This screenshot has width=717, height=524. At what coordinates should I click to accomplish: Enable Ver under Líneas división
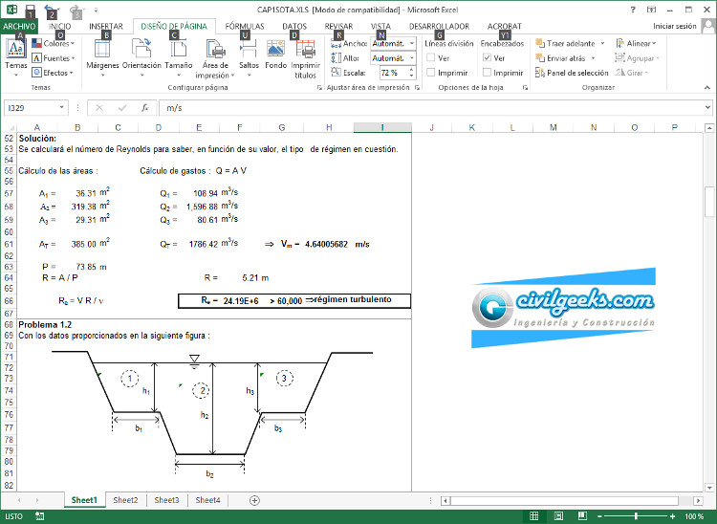[431, 58]
